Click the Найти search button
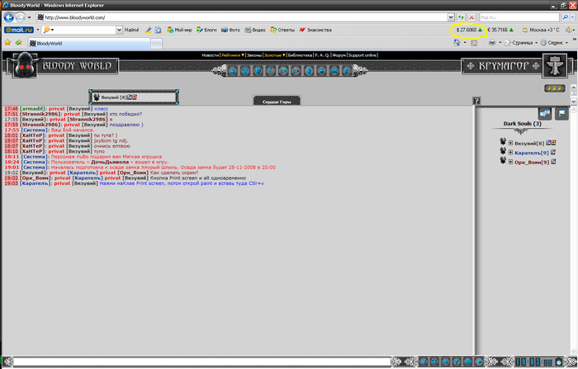This screenshot has width=578, height=369. pos(132,30)
